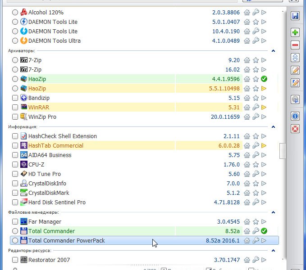Click the green check mark for Total Commander
The width and height of the screenshot is (306, 270).
pos(264,231)
